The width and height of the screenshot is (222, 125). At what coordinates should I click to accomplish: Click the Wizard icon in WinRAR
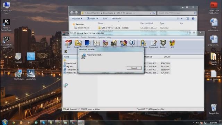[x=123, y=44]
